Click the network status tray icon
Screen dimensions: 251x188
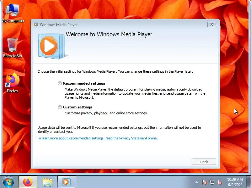tap(211, 182)
